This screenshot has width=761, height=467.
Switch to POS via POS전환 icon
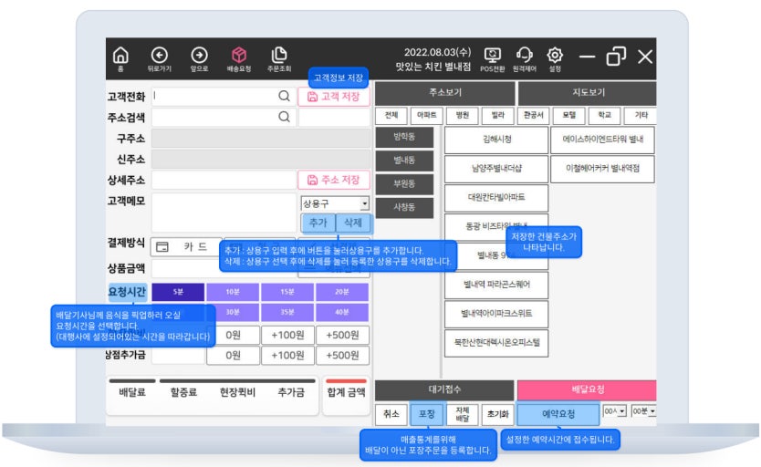(x=493, y=57)
